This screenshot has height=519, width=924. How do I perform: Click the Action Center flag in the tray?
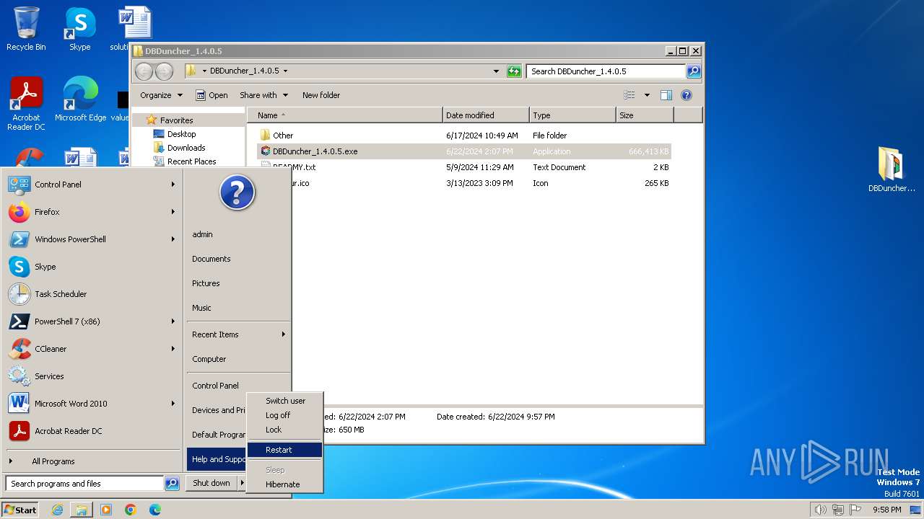[856, 510]
